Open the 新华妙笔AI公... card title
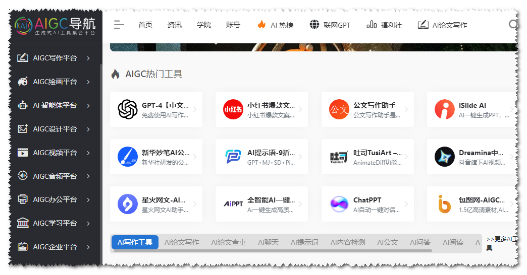 coord(166,153)
